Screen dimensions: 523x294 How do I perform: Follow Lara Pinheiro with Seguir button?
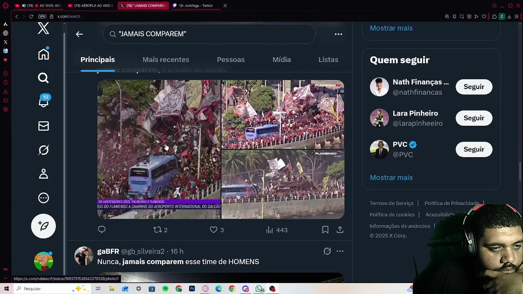(474, 118)
